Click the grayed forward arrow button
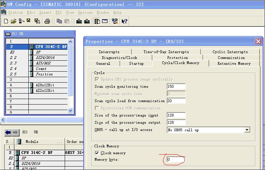 [15, 132]
